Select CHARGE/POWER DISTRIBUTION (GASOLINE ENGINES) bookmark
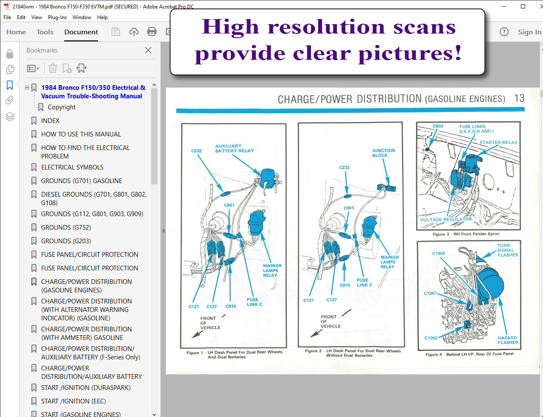This screenshot has width=543, height=417. (x=87, y=286)
